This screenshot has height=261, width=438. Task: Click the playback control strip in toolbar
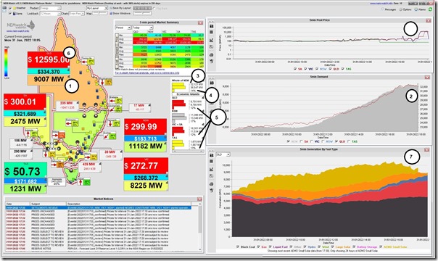(x=142, y=9)
